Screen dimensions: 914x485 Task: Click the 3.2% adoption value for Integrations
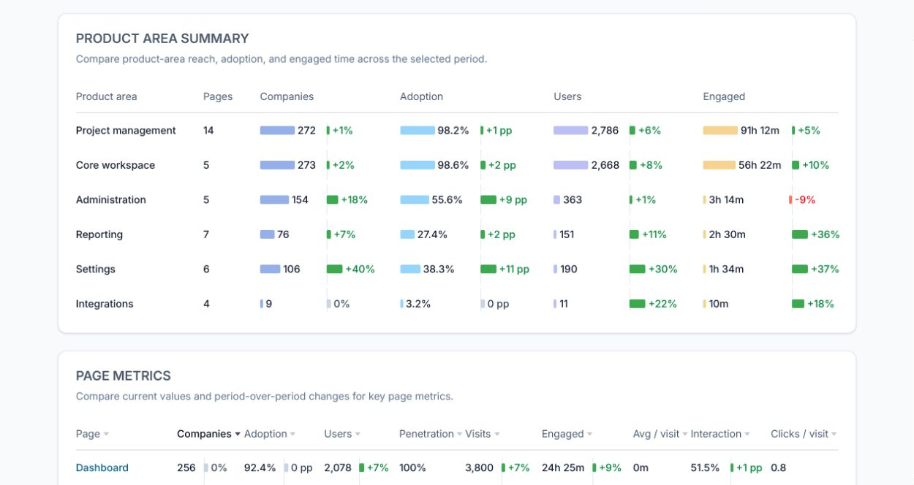pos(418,304)
